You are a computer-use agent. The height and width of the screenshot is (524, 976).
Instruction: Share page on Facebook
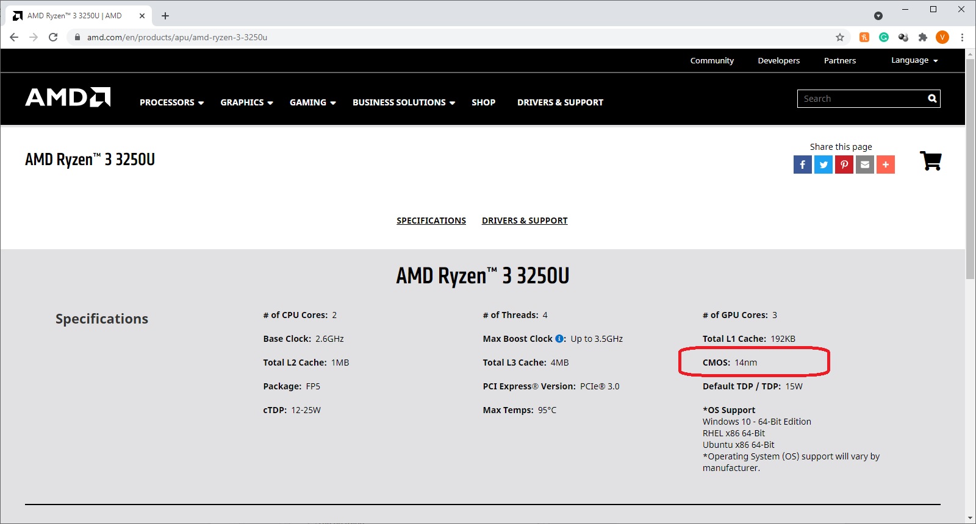[x=803, y=165]
